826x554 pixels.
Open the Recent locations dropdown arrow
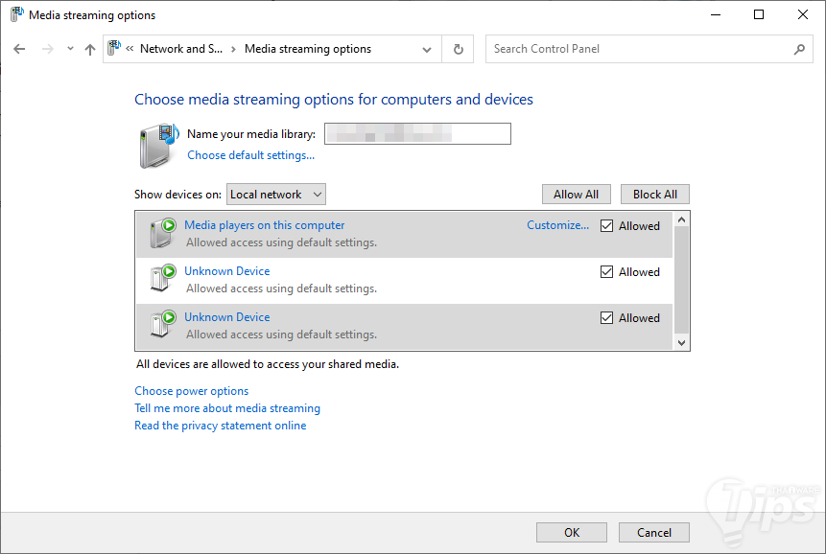70,49
